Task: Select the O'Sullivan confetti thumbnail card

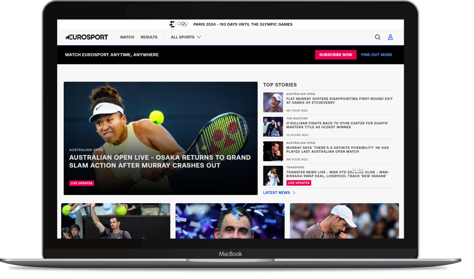Action: [230, 221]
